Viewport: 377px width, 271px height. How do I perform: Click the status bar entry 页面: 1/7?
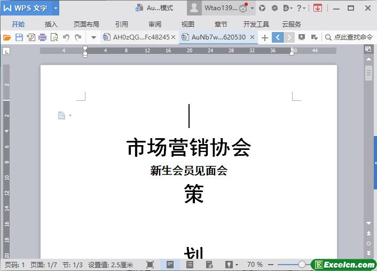click(x=43, y=265)
